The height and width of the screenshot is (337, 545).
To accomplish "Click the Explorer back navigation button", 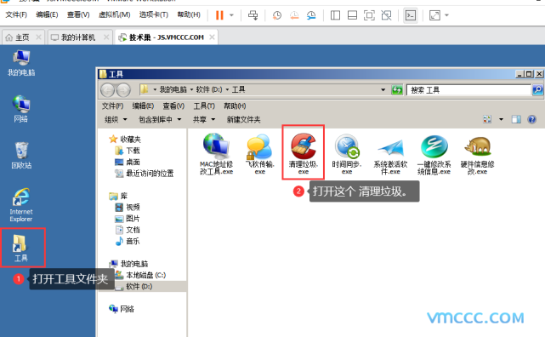I will click(x=107, y=90).
